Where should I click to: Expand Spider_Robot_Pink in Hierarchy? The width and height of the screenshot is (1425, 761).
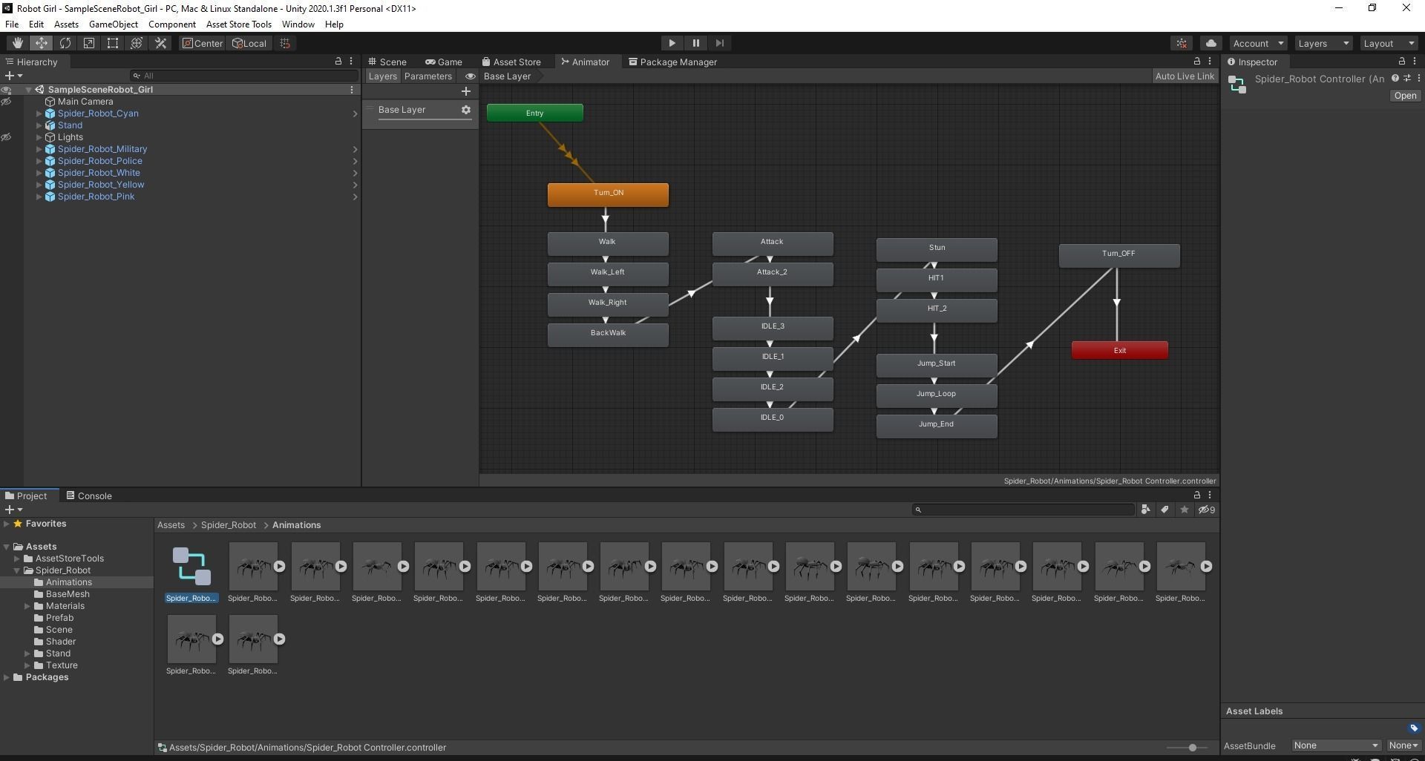39,197
